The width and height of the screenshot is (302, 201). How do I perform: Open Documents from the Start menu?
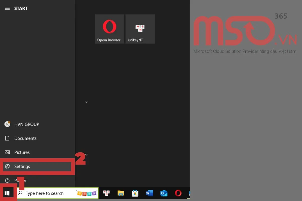pos(25,138)
